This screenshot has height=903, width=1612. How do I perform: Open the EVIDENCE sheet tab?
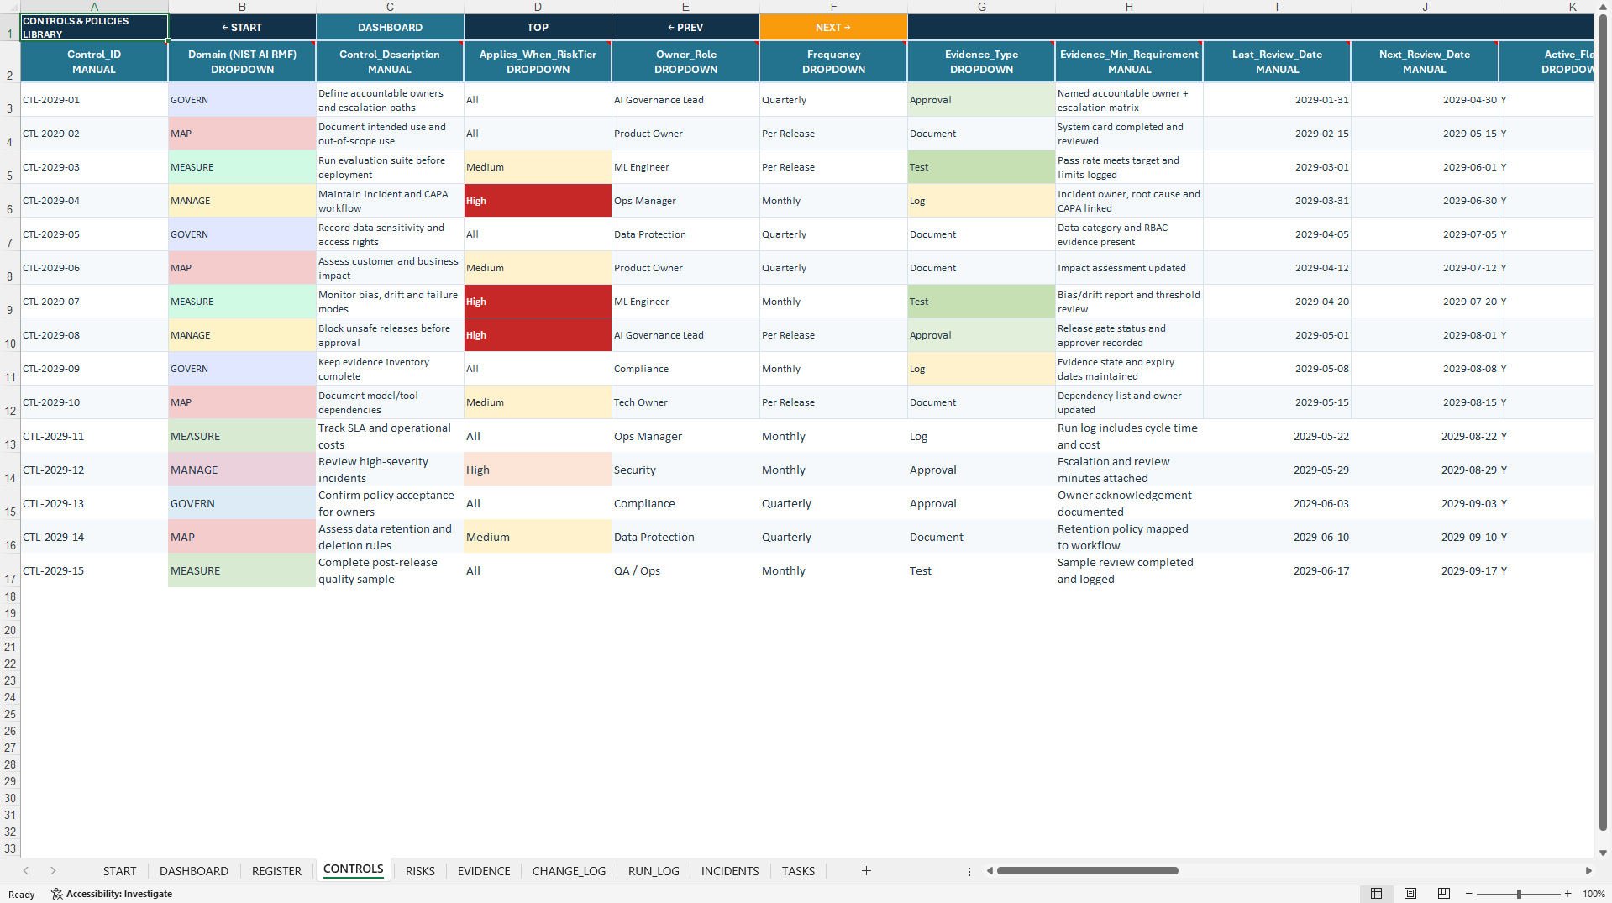(x=484, y=871)
